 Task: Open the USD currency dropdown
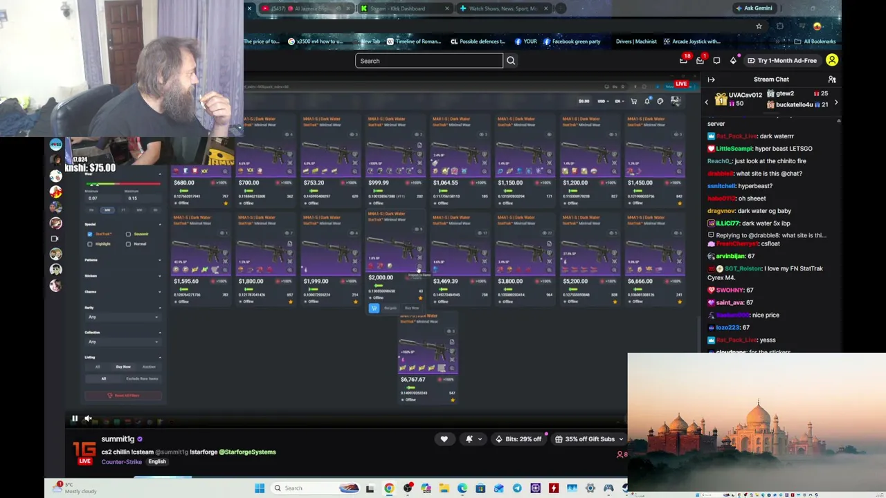point(603,102)
